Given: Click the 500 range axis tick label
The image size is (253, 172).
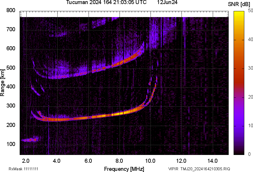Looking at the screenshot, I should pos(11,68).
